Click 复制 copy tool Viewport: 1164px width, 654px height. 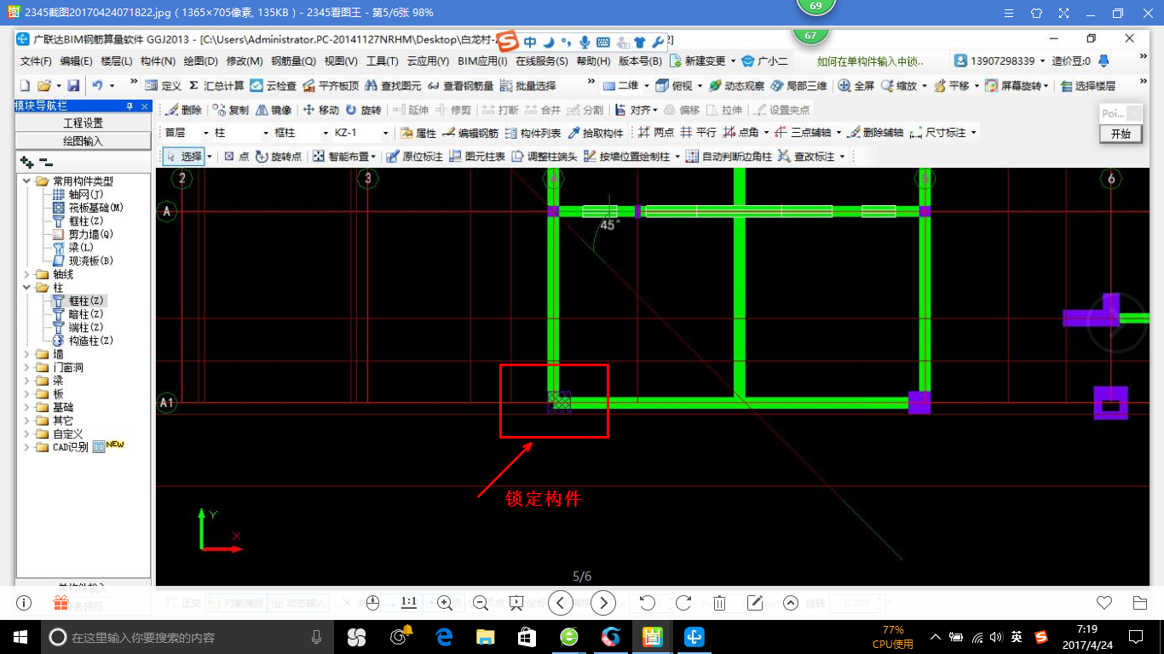(231, 110)
